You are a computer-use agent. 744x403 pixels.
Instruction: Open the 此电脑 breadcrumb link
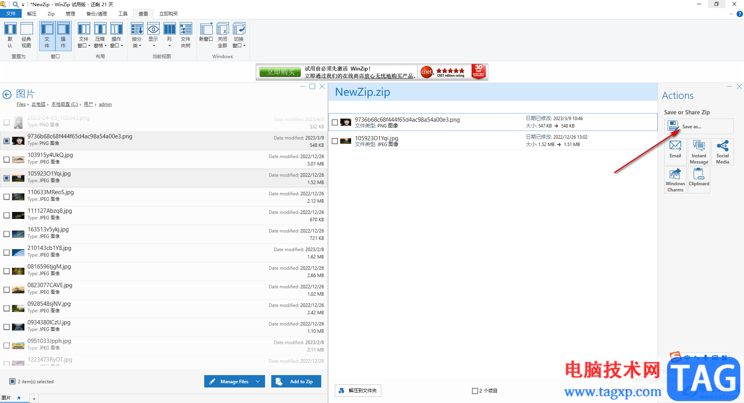(x=38, y=104)
